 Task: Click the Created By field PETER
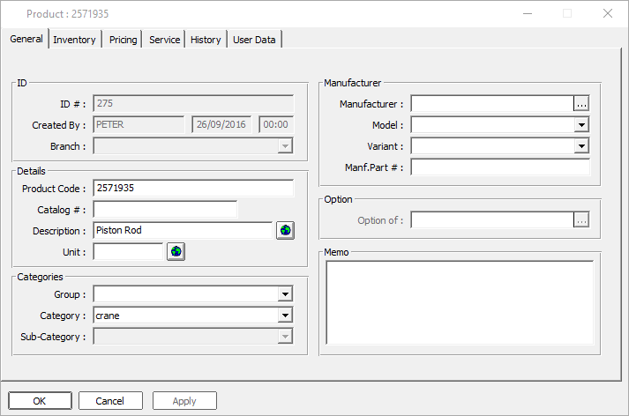[139, 124]
